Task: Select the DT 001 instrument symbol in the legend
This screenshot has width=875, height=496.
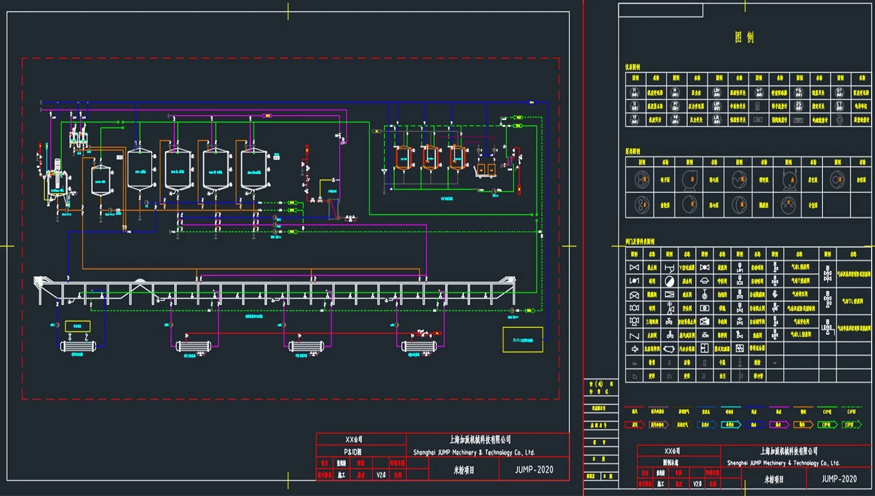Action: (x=839, y=93)
